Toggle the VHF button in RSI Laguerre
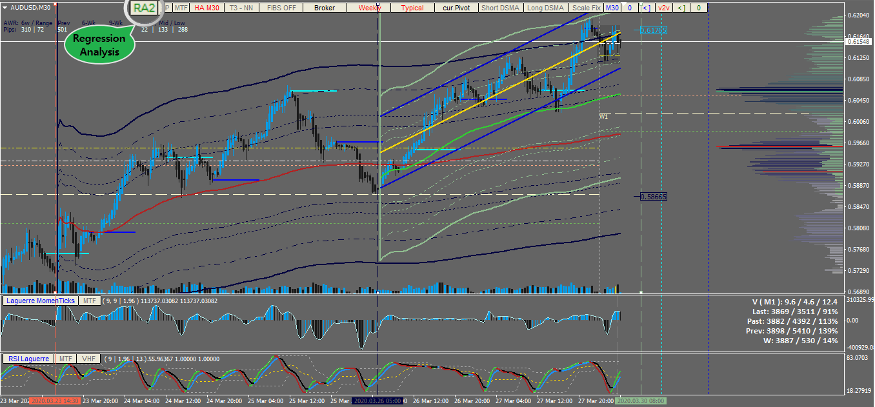 pyautogui.click(x=88, y=359)
